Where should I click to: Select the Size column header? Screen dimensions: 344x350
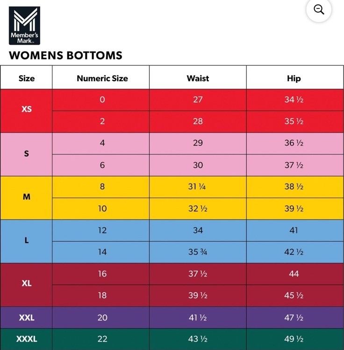tap(26, 78)
